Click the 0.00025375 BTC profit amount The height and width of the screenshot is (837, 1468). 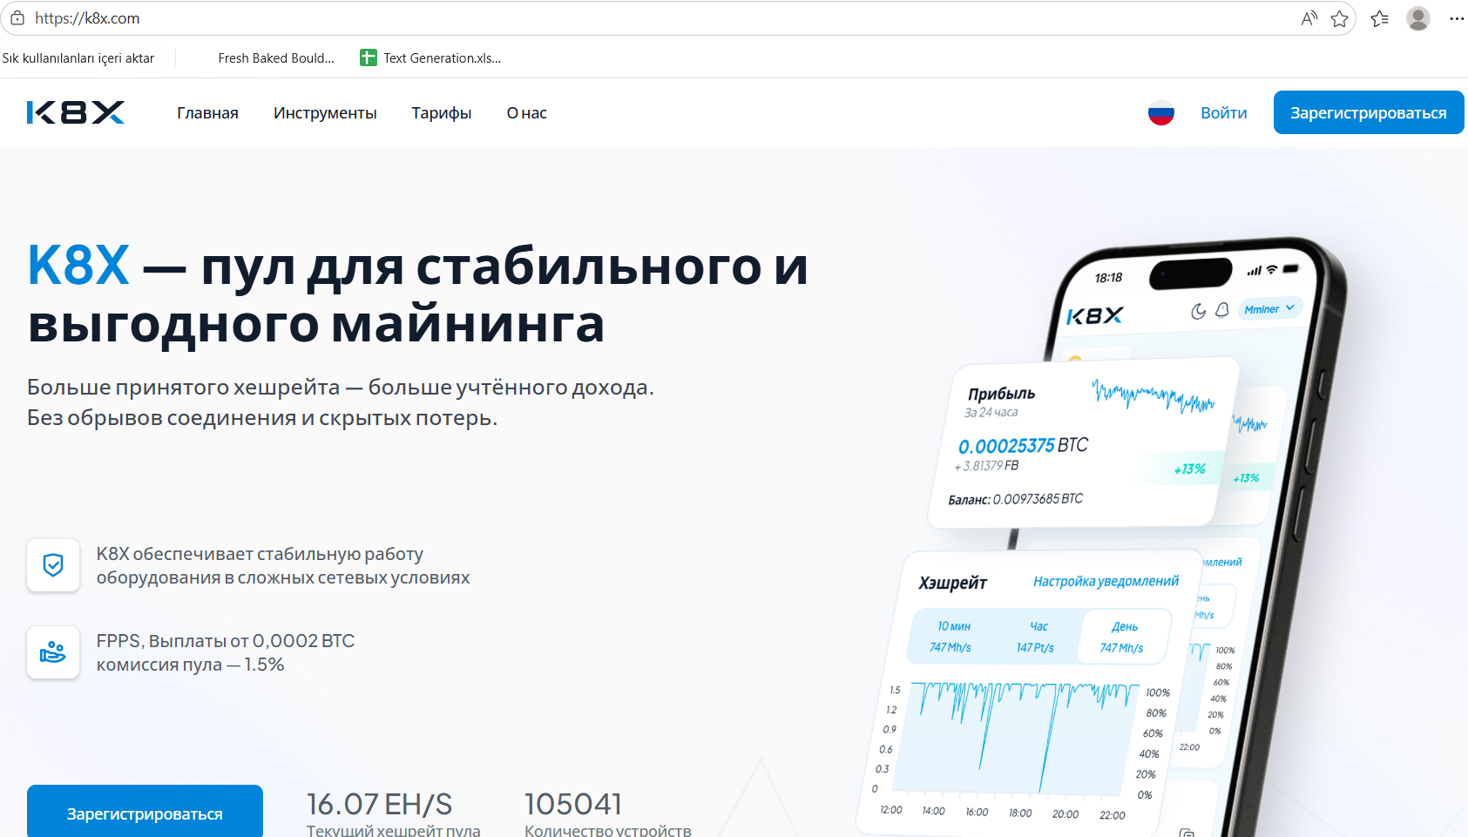tap(1024, 446)
